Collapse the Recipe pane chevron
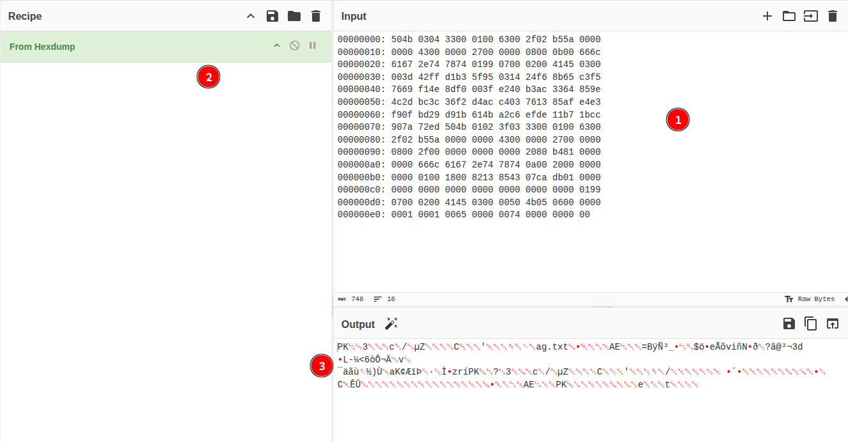This screenshot has width=848, height=443. click(x=251, y=16)
